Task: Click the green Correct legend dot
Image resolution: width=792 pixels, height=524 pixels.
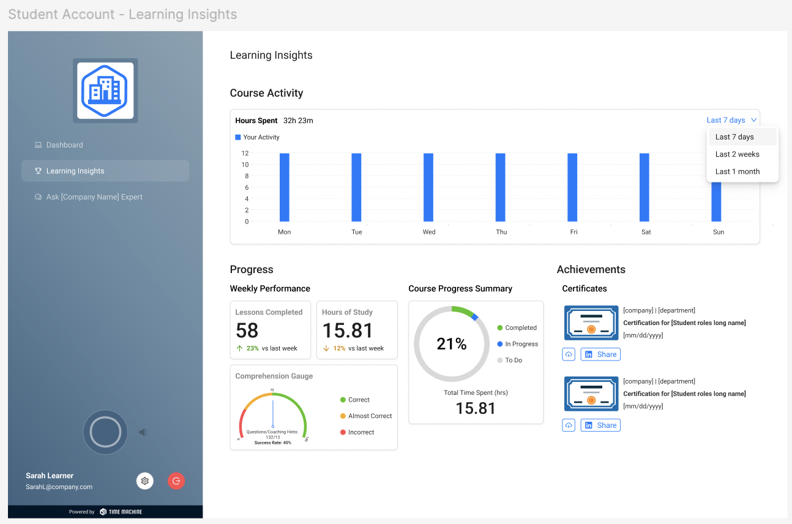Action: pyautogui.click(x=343, y=400)
